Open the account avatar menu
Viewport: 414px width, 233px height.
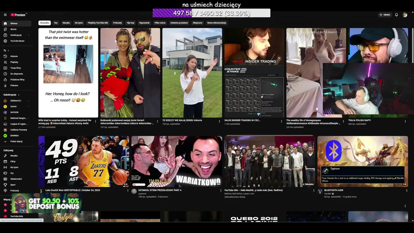405,15
